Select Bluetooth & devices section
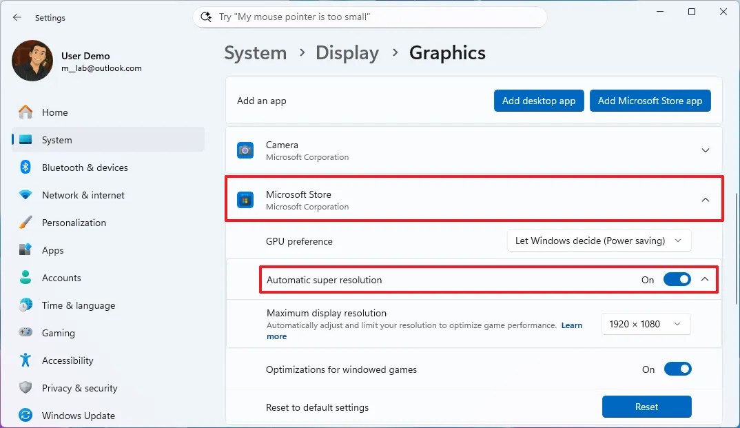The image size is (740, 428). click(108, 167)
